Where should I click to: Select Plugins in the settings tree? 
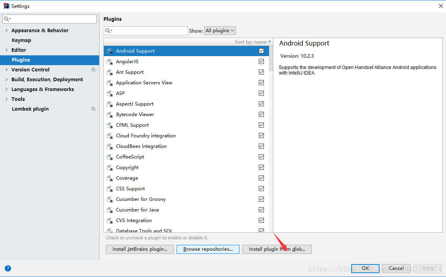click(x=50, y=60)
